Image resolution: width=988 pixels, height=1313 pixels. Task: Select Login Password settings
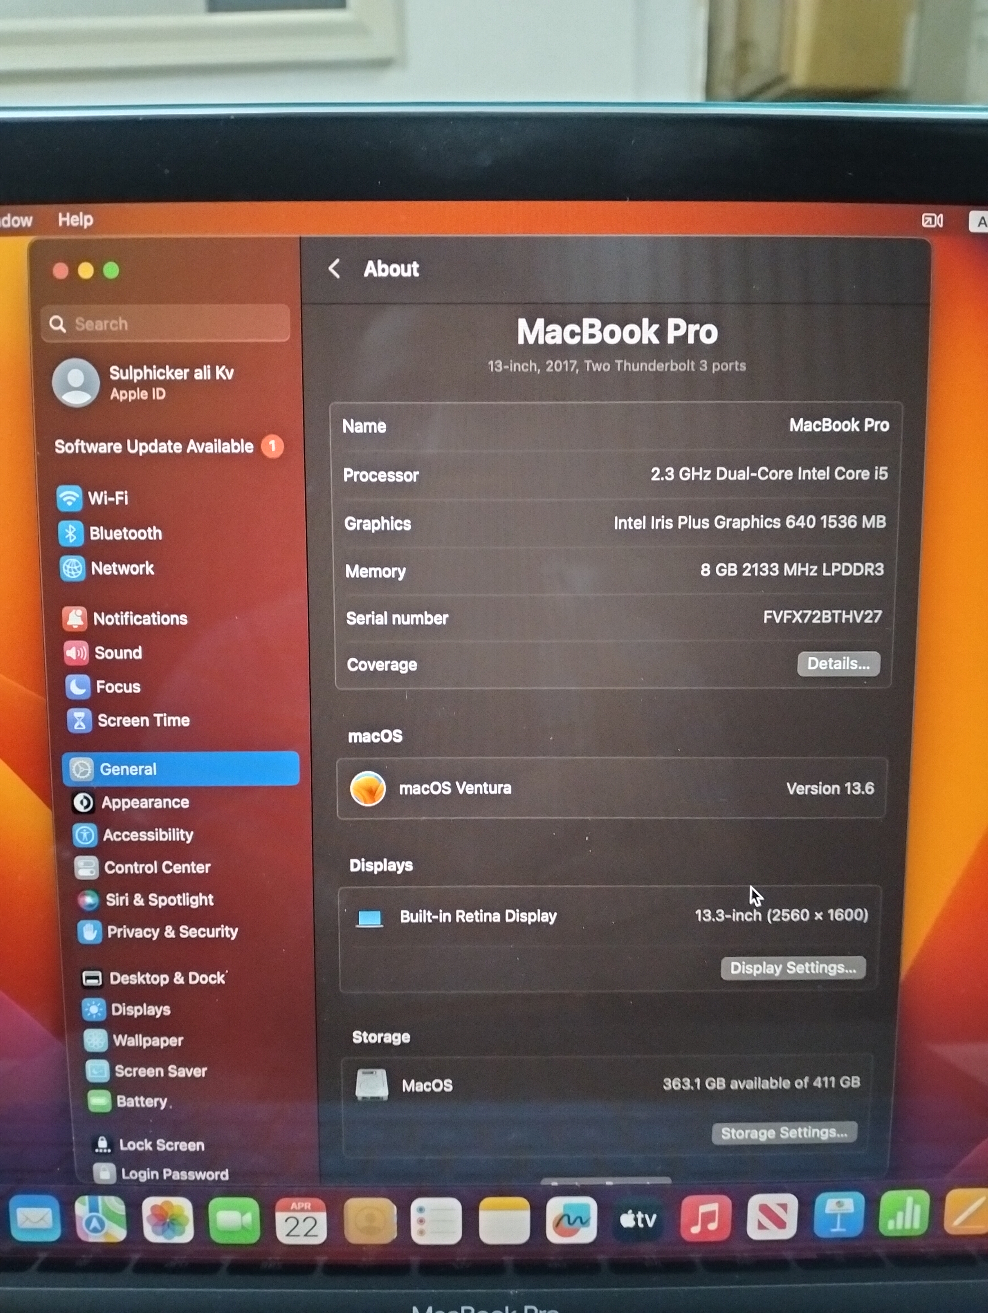[161, 1174]
